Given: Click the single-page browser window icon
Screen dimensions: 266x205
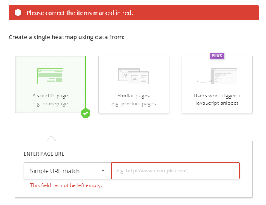Looking at the screenshot, I should coord(50,75).
